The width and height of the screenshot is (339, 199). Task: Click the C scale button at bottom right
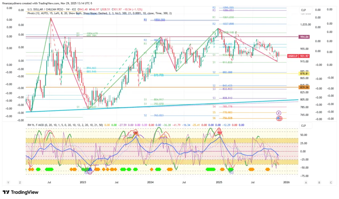(x=331, y=182)
